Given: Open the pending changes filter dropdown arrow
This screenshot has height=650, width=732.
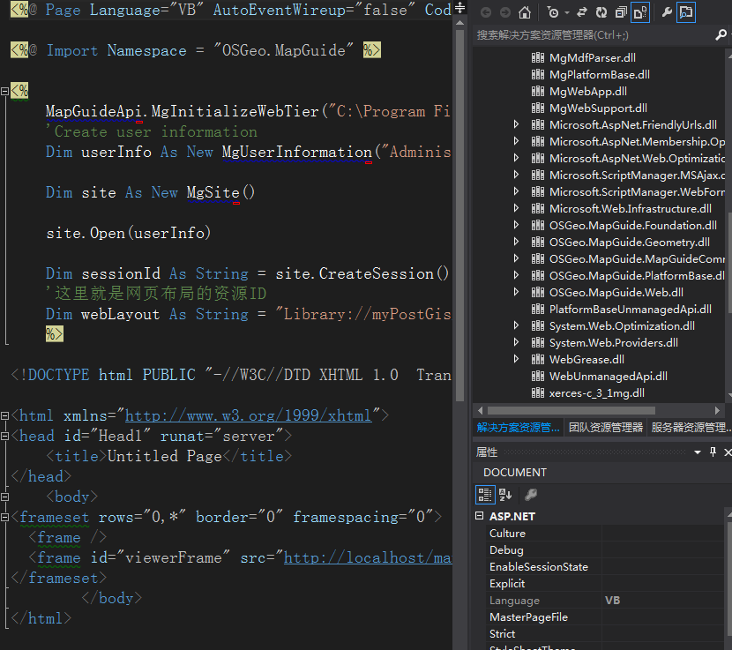Looking at the screenshot, I should 565,12.
